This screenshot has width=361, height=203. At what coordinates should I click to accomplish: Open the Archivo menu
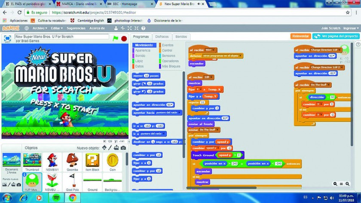(x=40, y=28)
